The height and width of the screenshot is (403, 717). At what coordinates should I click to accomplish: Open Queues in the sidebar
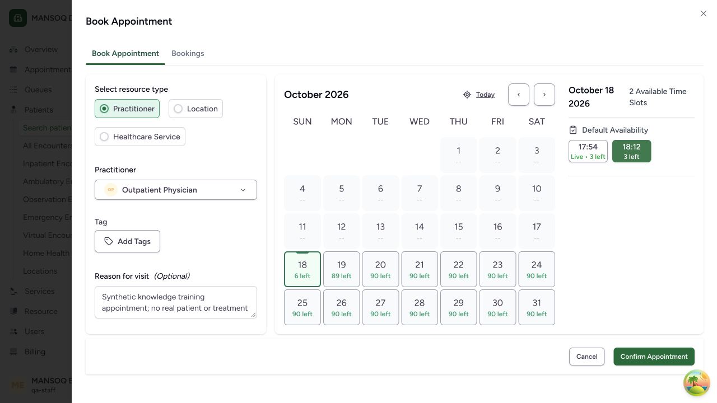tap(38, 90)
